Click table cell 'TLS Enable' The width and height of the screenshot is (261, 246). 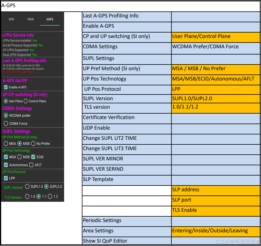[216, 211]
